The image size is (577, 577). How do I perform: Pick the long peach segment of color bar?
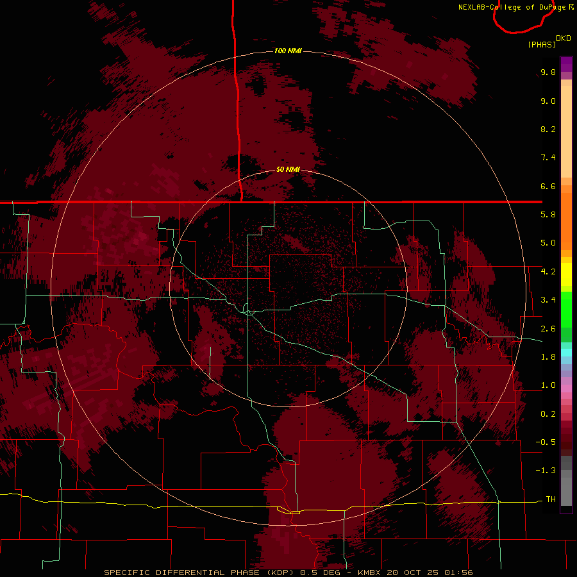(x=566, y=131)
